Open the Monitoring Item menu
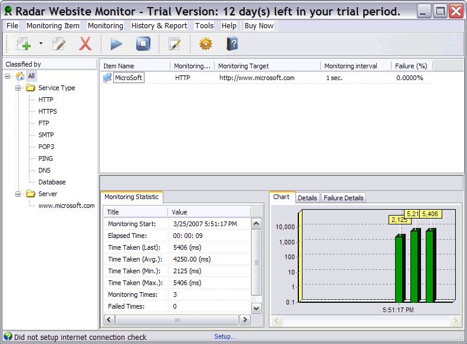The height and width of the screenshot is (344, 467). coord(53,25)
